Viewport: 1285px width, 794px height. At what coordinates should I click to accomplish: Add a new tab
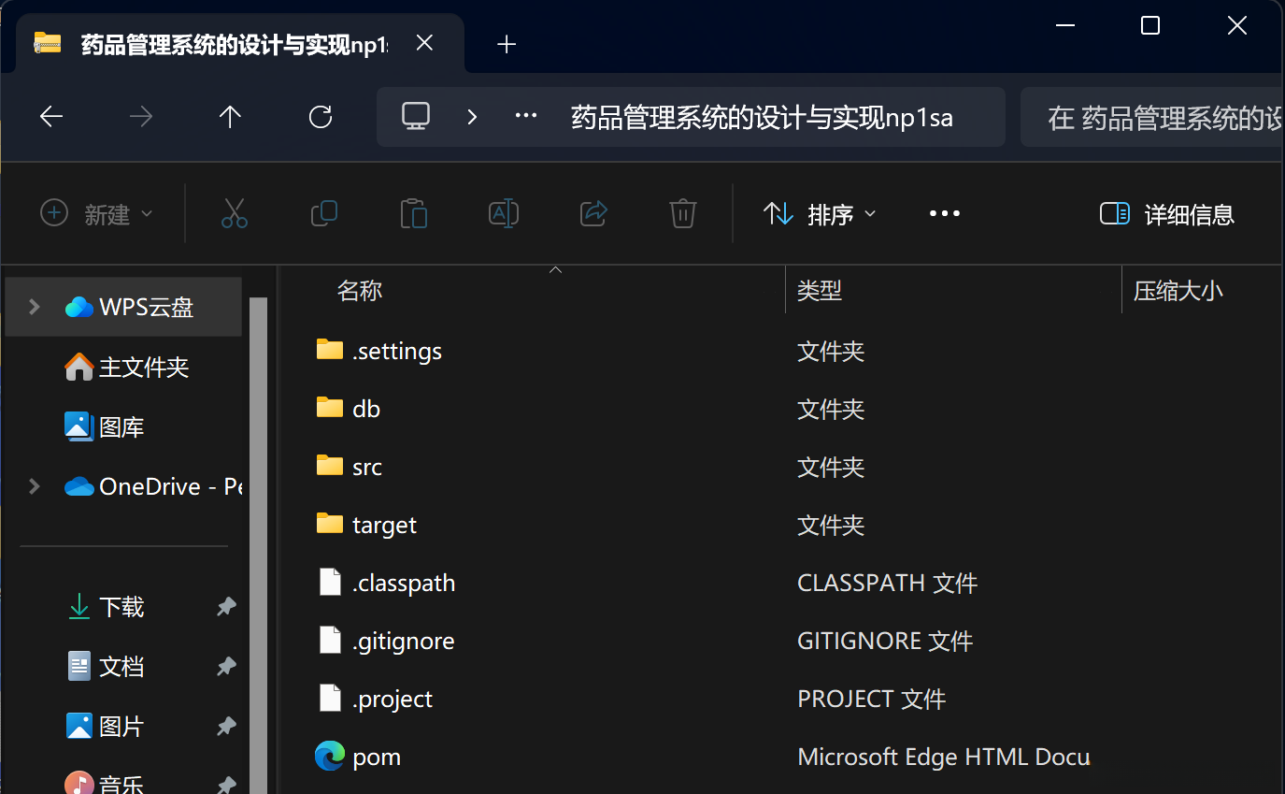(507, 44)
